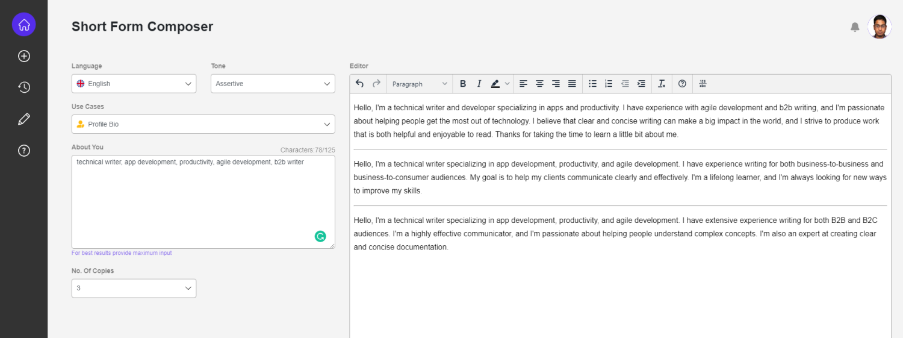
Task: Open the Paragraph style menu
Action: tap(420, 84)
